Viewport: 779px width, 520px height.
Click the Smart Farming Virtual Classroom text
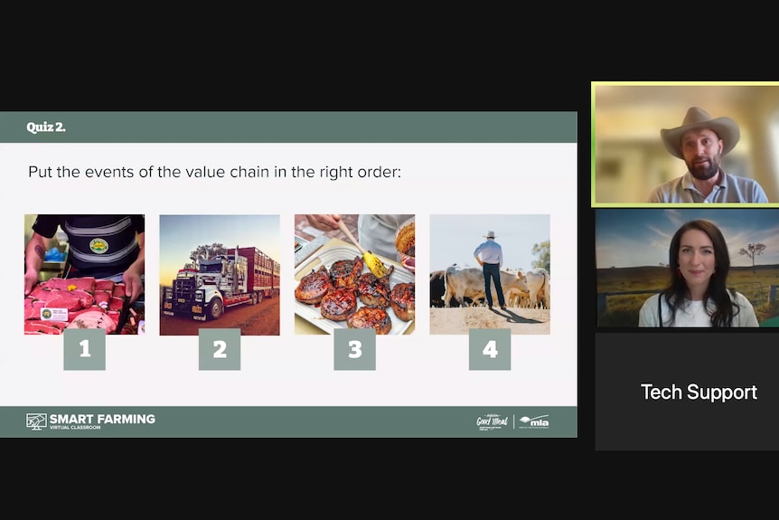coord(102,421)
